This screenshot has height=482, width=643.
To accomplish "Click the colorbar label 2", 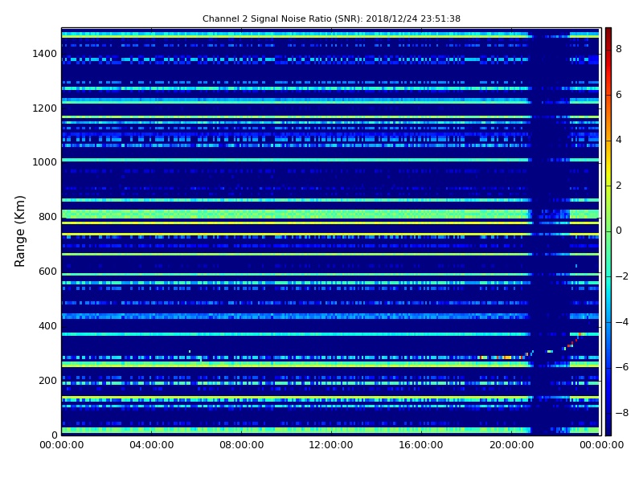I will point(619,186).
